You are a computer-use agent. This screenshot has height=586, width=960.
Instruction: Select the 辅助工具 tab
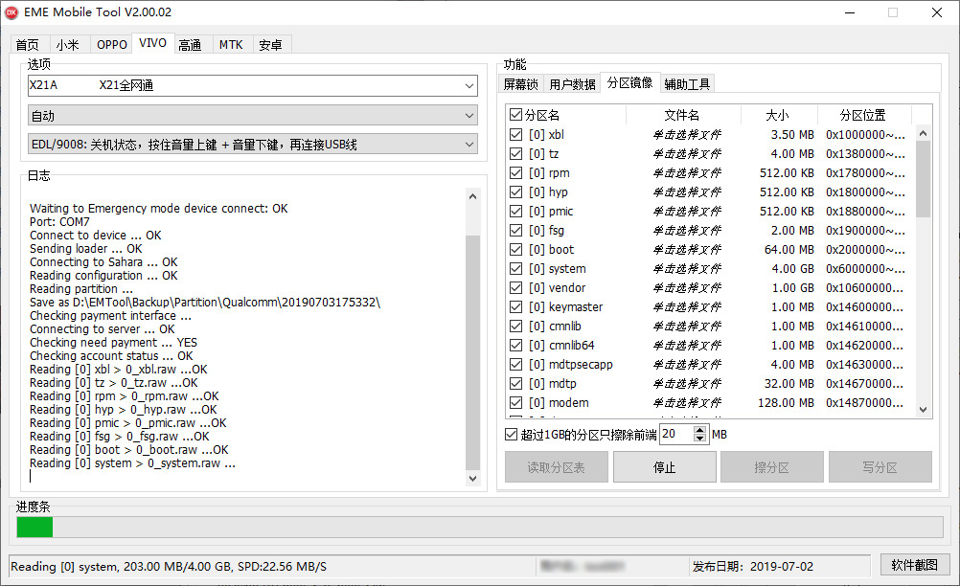(687, 84)
